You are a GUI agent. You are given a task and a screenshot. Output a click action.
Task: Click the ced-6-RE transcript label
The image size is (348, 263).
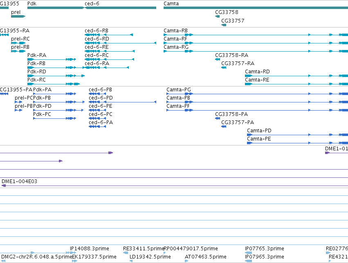coord(97,47)
